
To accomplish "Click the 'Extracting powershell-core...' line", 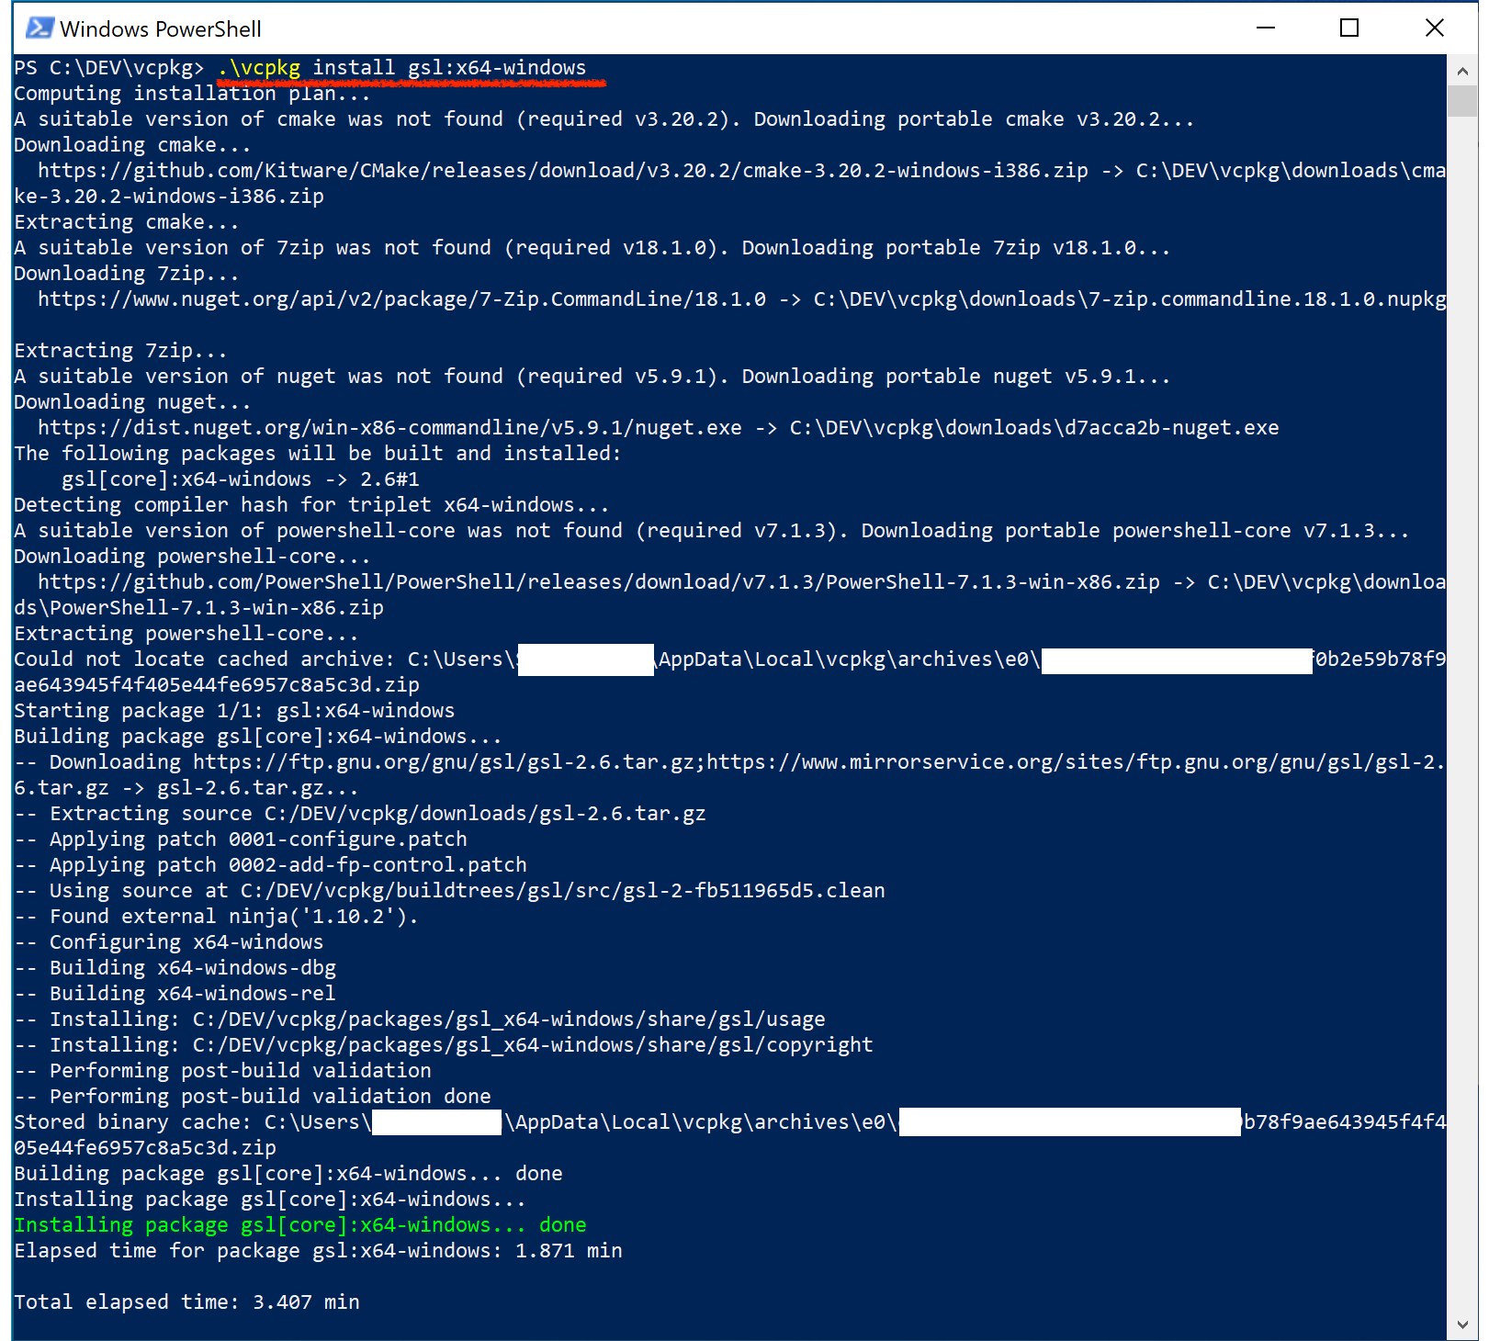I will (186, 634).
